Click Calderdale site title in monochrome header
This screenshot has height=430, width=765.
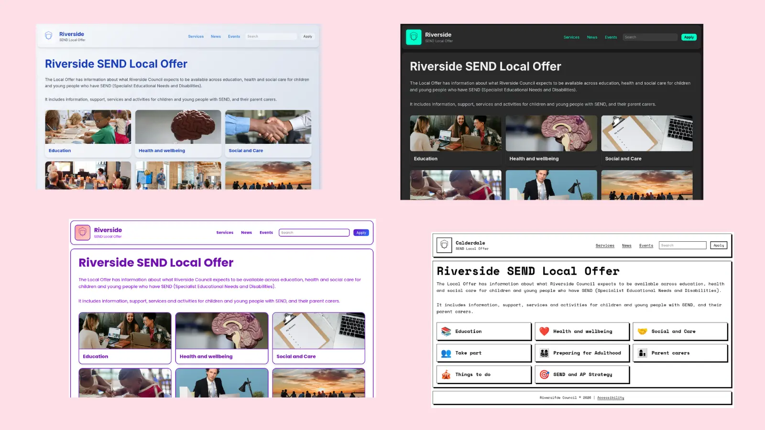coord(470,243)
